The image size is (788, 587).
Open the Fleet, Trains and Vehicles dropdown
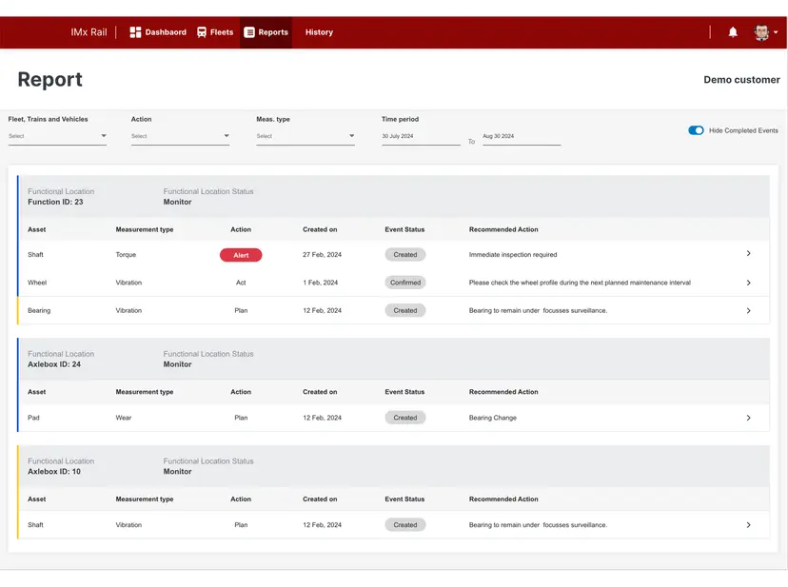[57, 135]
